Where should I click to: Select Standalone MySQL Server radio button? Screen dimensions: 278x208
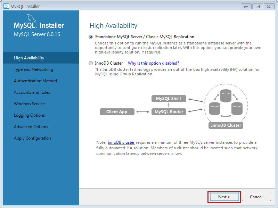[x=91, y=37]
